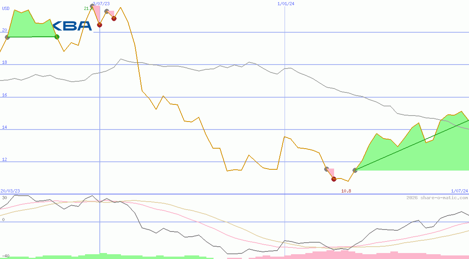Click the grey marker where the green trend line starts
Viewport: 469px width, 259px height.
[355, 170]
